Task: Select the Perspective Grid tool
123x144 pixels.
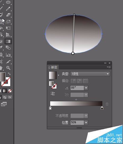Action: 8,35
